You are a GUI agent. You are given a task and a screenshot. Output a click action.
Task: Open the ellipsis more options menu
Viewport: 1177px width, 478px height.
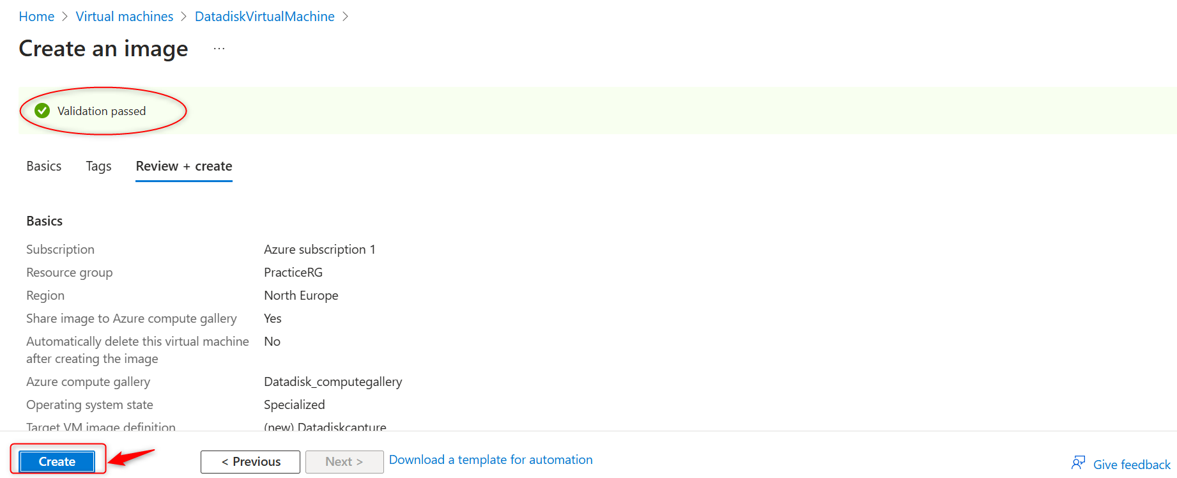point(219,49)
